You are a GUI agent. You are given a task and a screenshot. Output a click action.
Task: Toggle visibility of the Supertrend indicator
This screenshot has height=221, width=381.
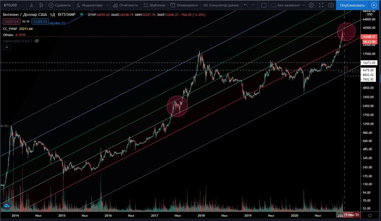(37, 41)
